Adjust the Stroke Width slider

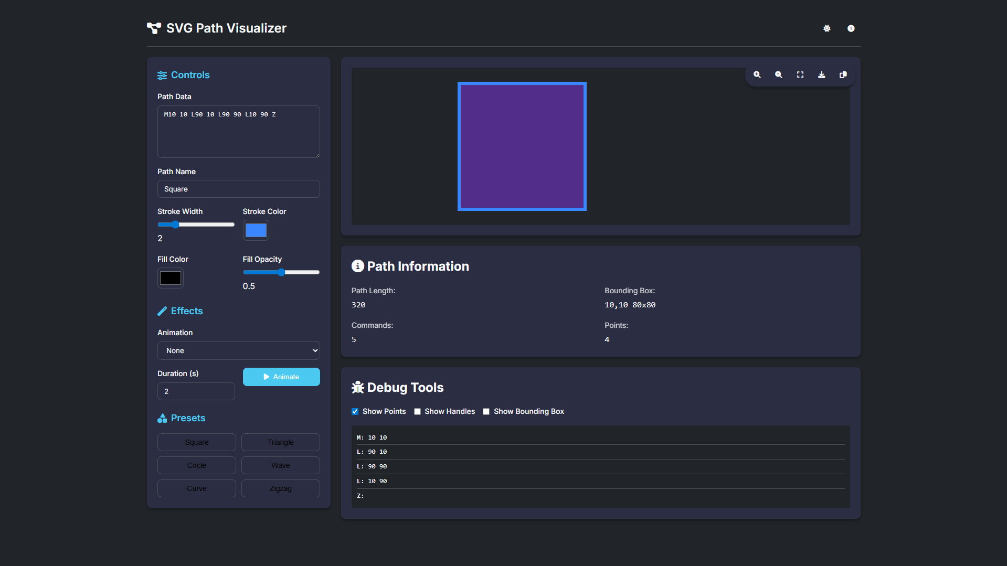pos(196,225)
